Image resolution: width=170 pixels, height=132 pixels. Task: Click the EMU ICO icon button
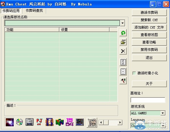[x=92, y=123]
